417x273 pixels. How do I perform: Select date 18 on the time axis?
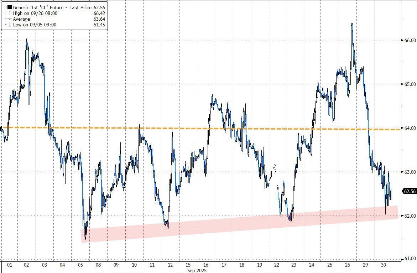click(x=242, y=265)
